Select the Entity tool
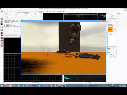Screen dimensions: 127x95 (2, 27)
